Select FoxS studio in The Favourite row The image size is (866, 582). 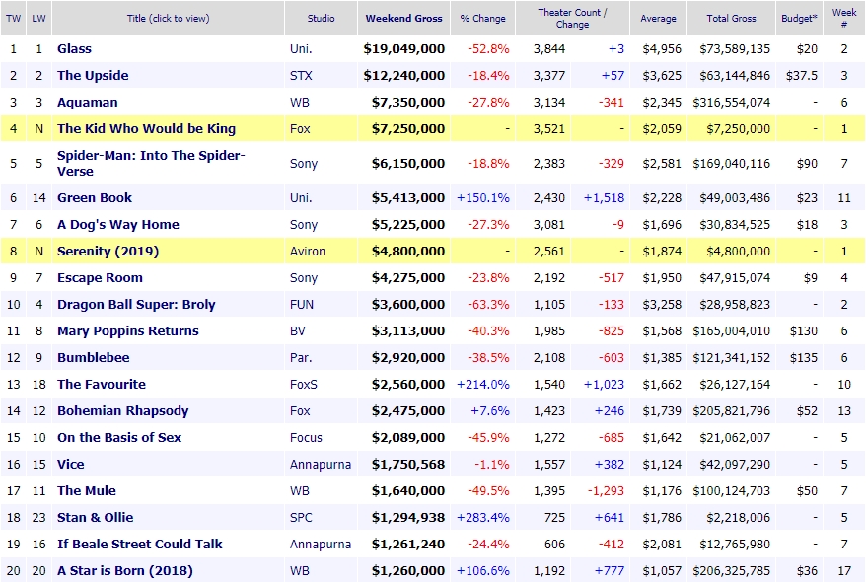point(304,385)
